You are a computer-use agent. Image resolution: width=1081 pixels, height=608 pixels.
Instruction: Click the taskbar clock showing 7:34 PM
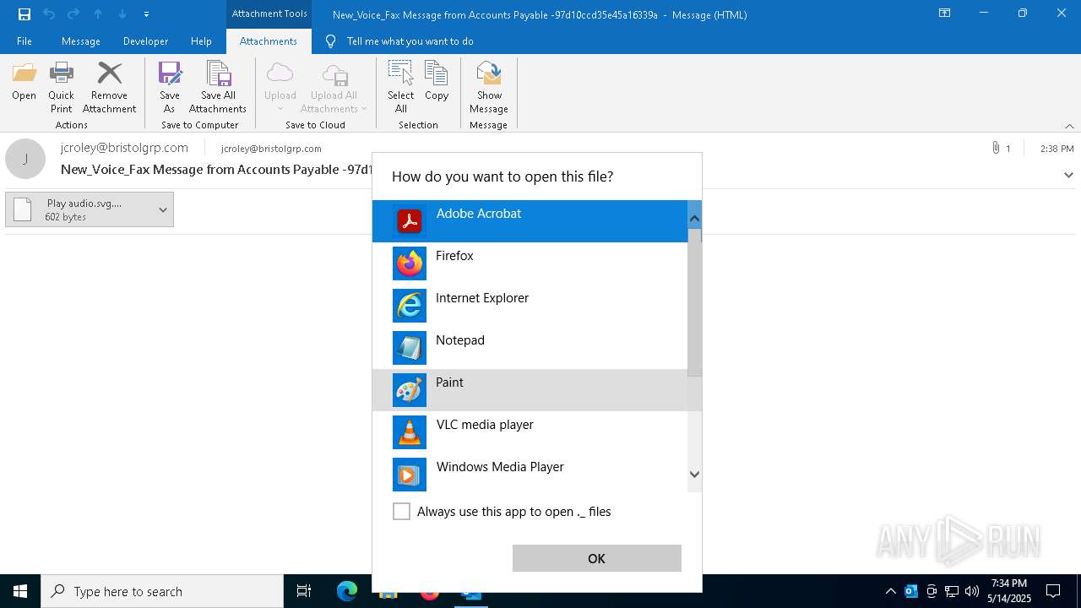click(1009, 591)
